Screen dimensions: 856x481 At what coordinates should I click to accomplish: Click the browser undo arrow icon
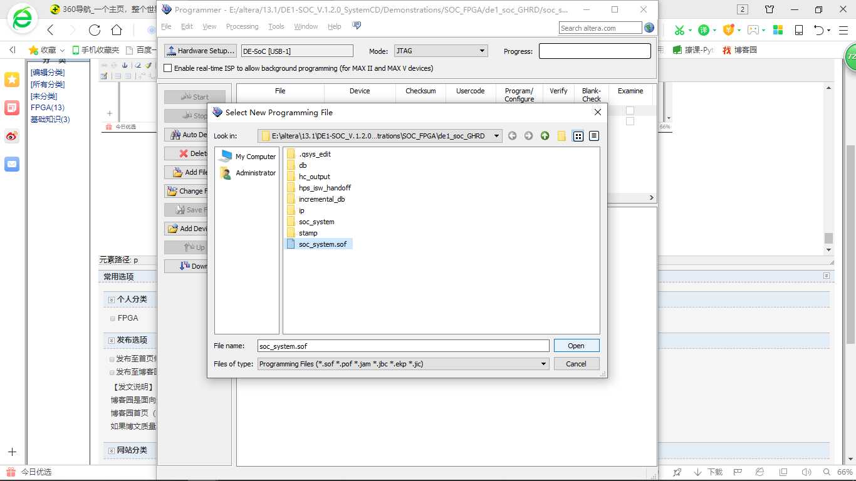tap(818, 30)
